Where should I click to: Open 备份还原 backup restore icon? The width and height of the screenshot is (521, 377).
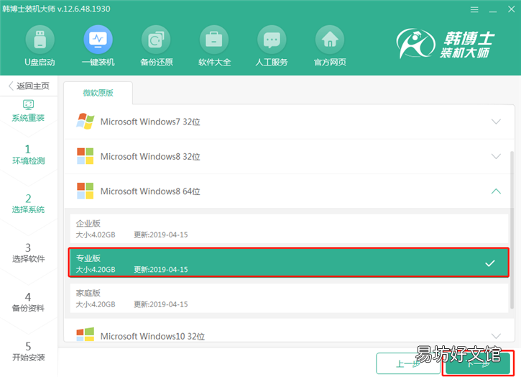[156, 40]
